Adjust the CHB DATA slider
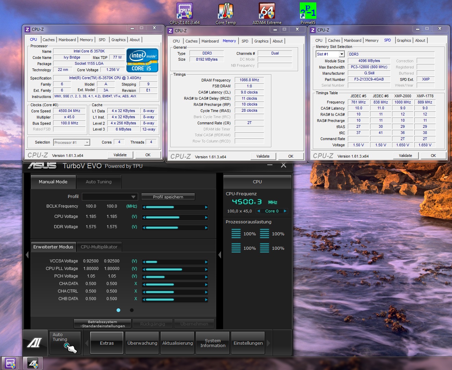The image size is (452, 370). [x=175, y=300]
